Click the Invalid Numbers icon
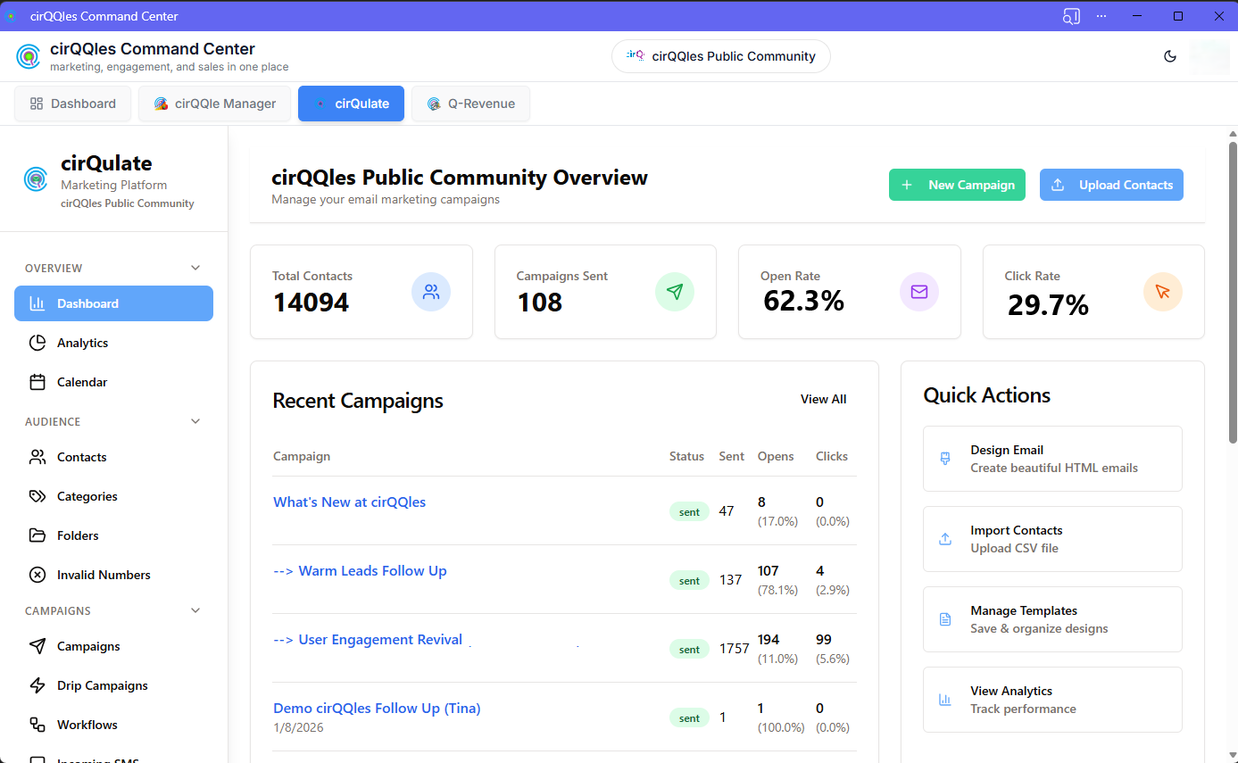The image size is (1238, 763). pyautogui.click(x=36, y=575)
